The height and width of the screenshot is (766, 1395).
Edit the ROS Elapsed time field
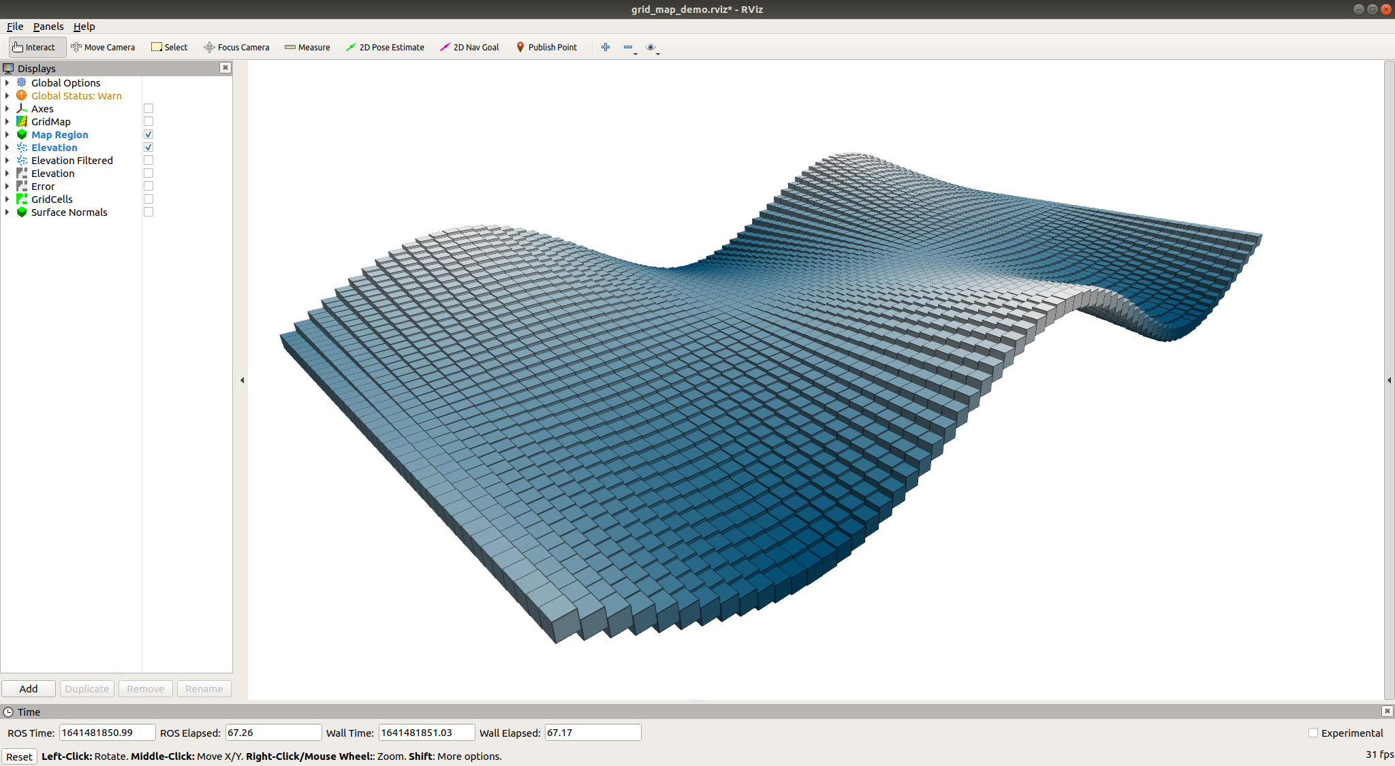tap(272, 732)
